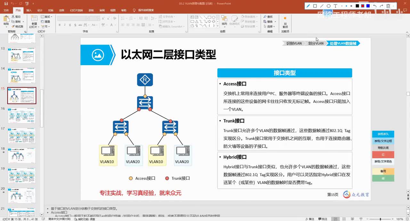Switch to the Slide Show (幻灯片放映) tab
This screenshot has height=221, width=410.
click(x=76, y=10)
